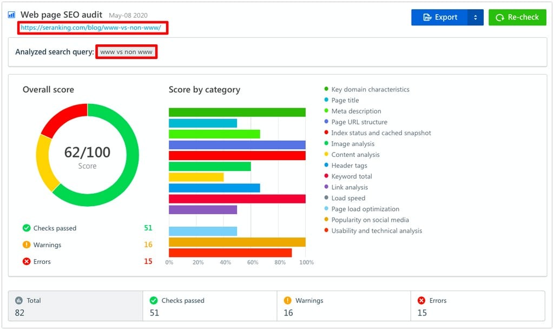Click the highlighted www vs non www query
This screenshot has height=330, width=554.
pos(126,52)
